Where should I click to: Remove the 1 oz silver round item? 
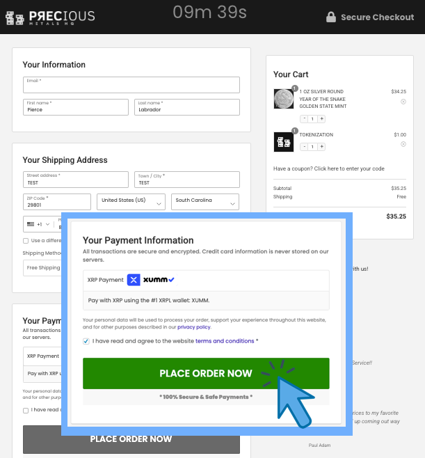[x=403, y=102]
